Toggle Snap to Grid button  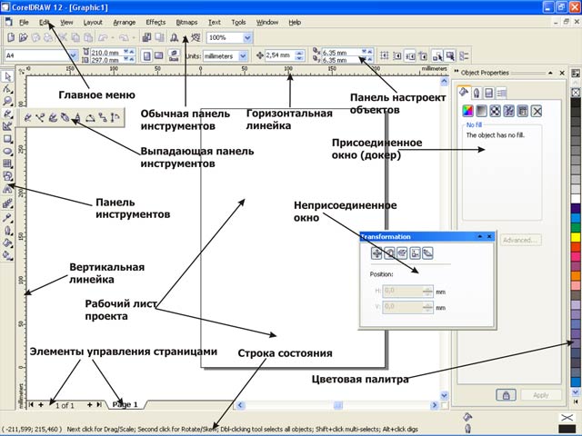click(385, 56)
